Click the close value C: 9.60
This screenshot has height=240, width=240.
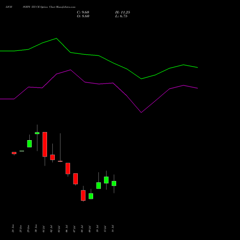pyautogui.click(x=83, y=12)
